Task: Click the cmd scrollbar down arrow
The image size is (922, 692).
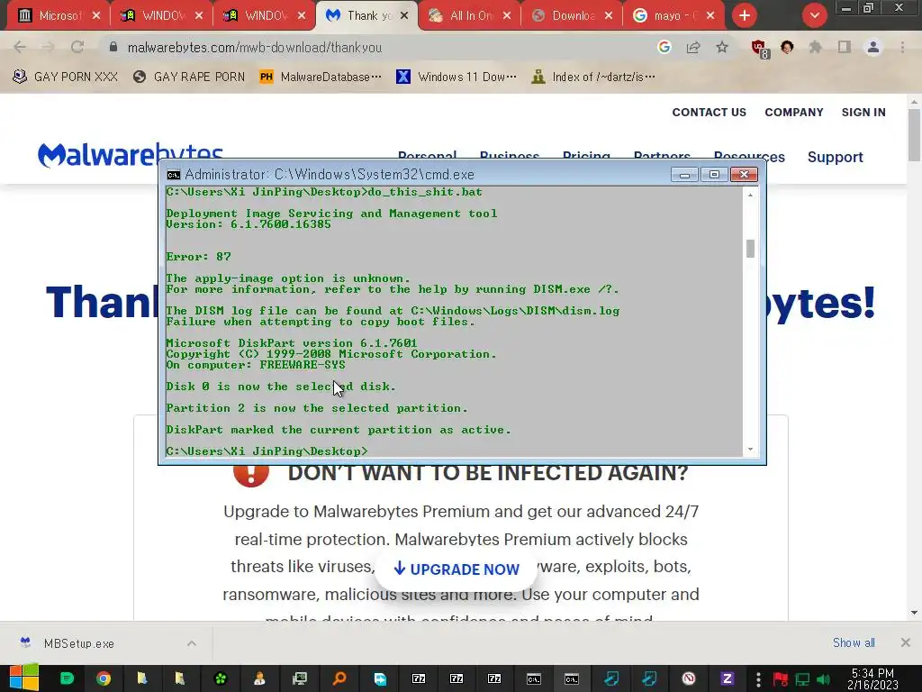Action: click(750, 450)
